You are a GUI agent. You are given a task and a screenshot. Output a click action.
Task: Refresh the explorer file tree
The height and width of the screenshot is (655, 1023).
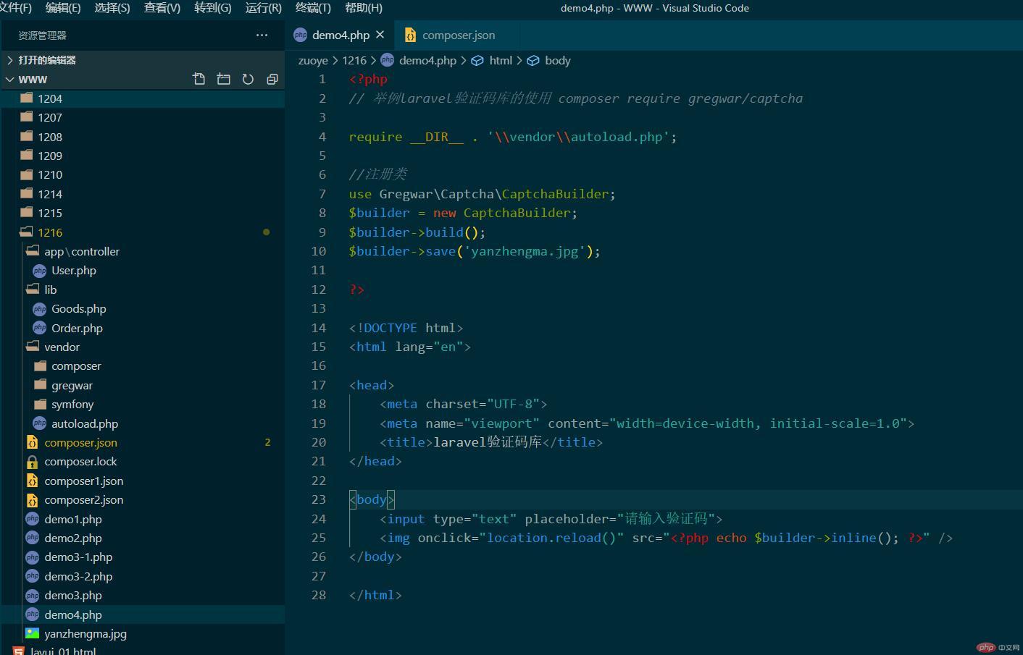pyautogui.click(x=248, y=79)
